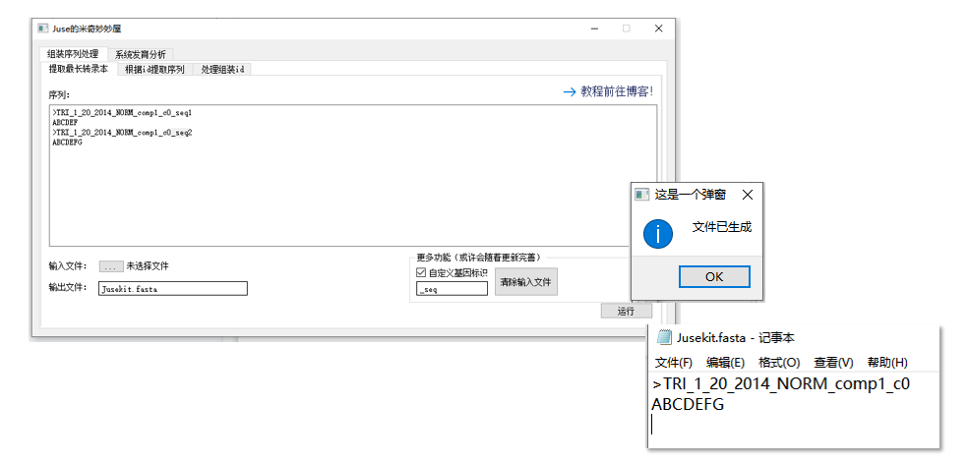Maximize the main application window
This screenshot has width=968, height=463.
(x=626, y=29)
